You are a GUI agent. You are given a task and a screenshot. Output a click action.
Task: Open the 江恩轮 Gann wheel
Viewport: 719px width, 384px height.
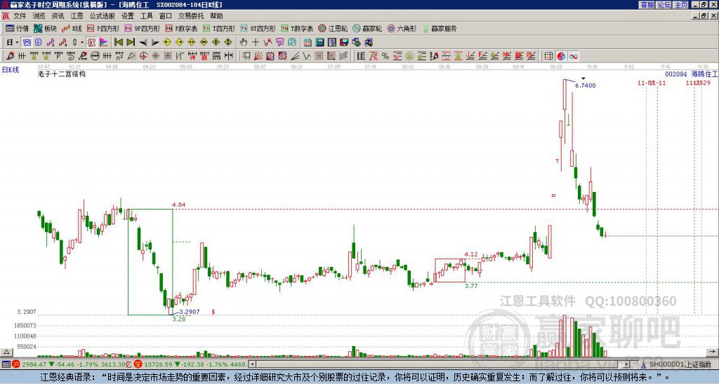point(333,28)
